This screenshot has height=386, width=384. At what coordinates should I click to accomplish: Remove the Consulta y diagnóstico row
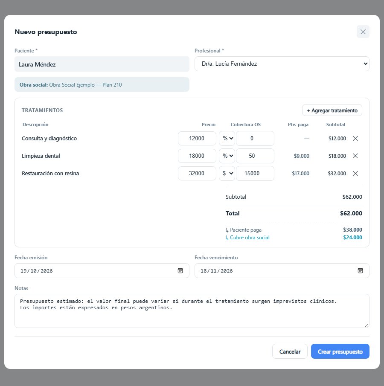[x=355, y=138]
